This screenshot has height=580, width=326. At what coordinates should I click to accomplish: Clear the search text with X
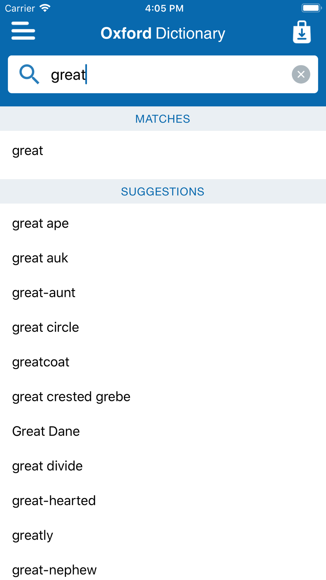(x=301, y=74)
